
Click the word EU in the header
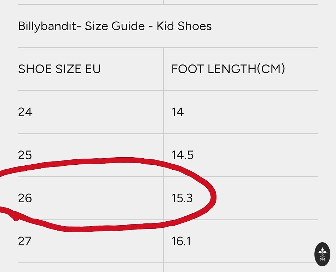click(93, 69)
